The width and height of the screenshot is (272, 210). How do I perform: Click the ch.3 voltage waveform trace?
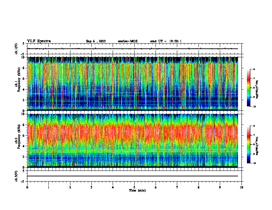click(133, 176)
